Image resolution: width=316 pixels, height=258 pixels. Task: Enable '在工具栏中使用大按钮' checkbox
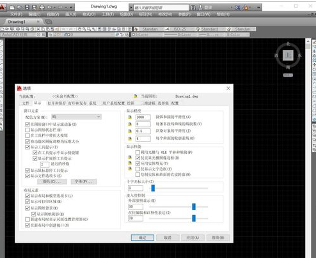pyautogui.click(x=28, y=135)
